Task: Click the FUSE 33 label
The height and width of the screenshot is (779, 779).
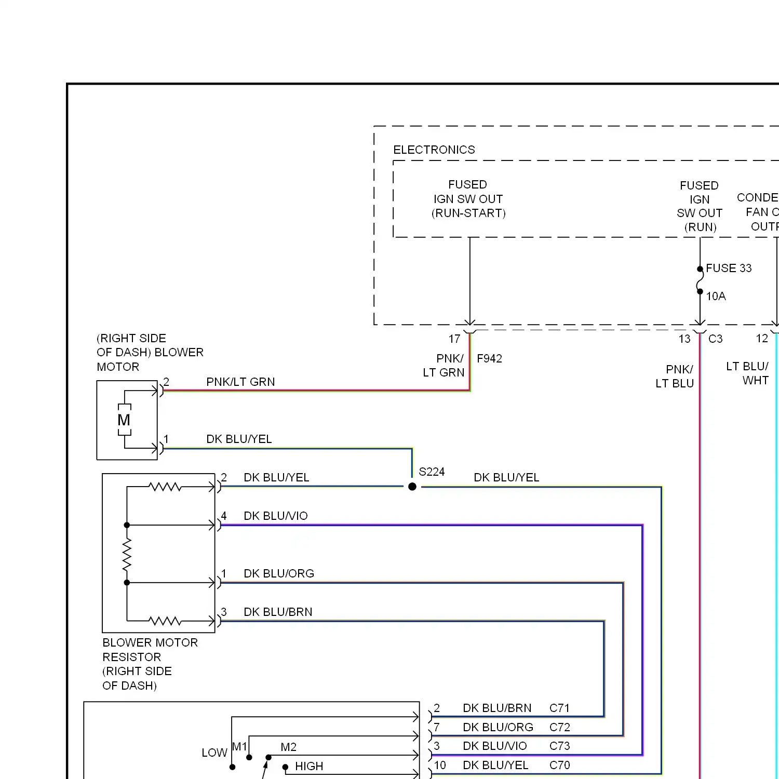Action: click(729, 268)
